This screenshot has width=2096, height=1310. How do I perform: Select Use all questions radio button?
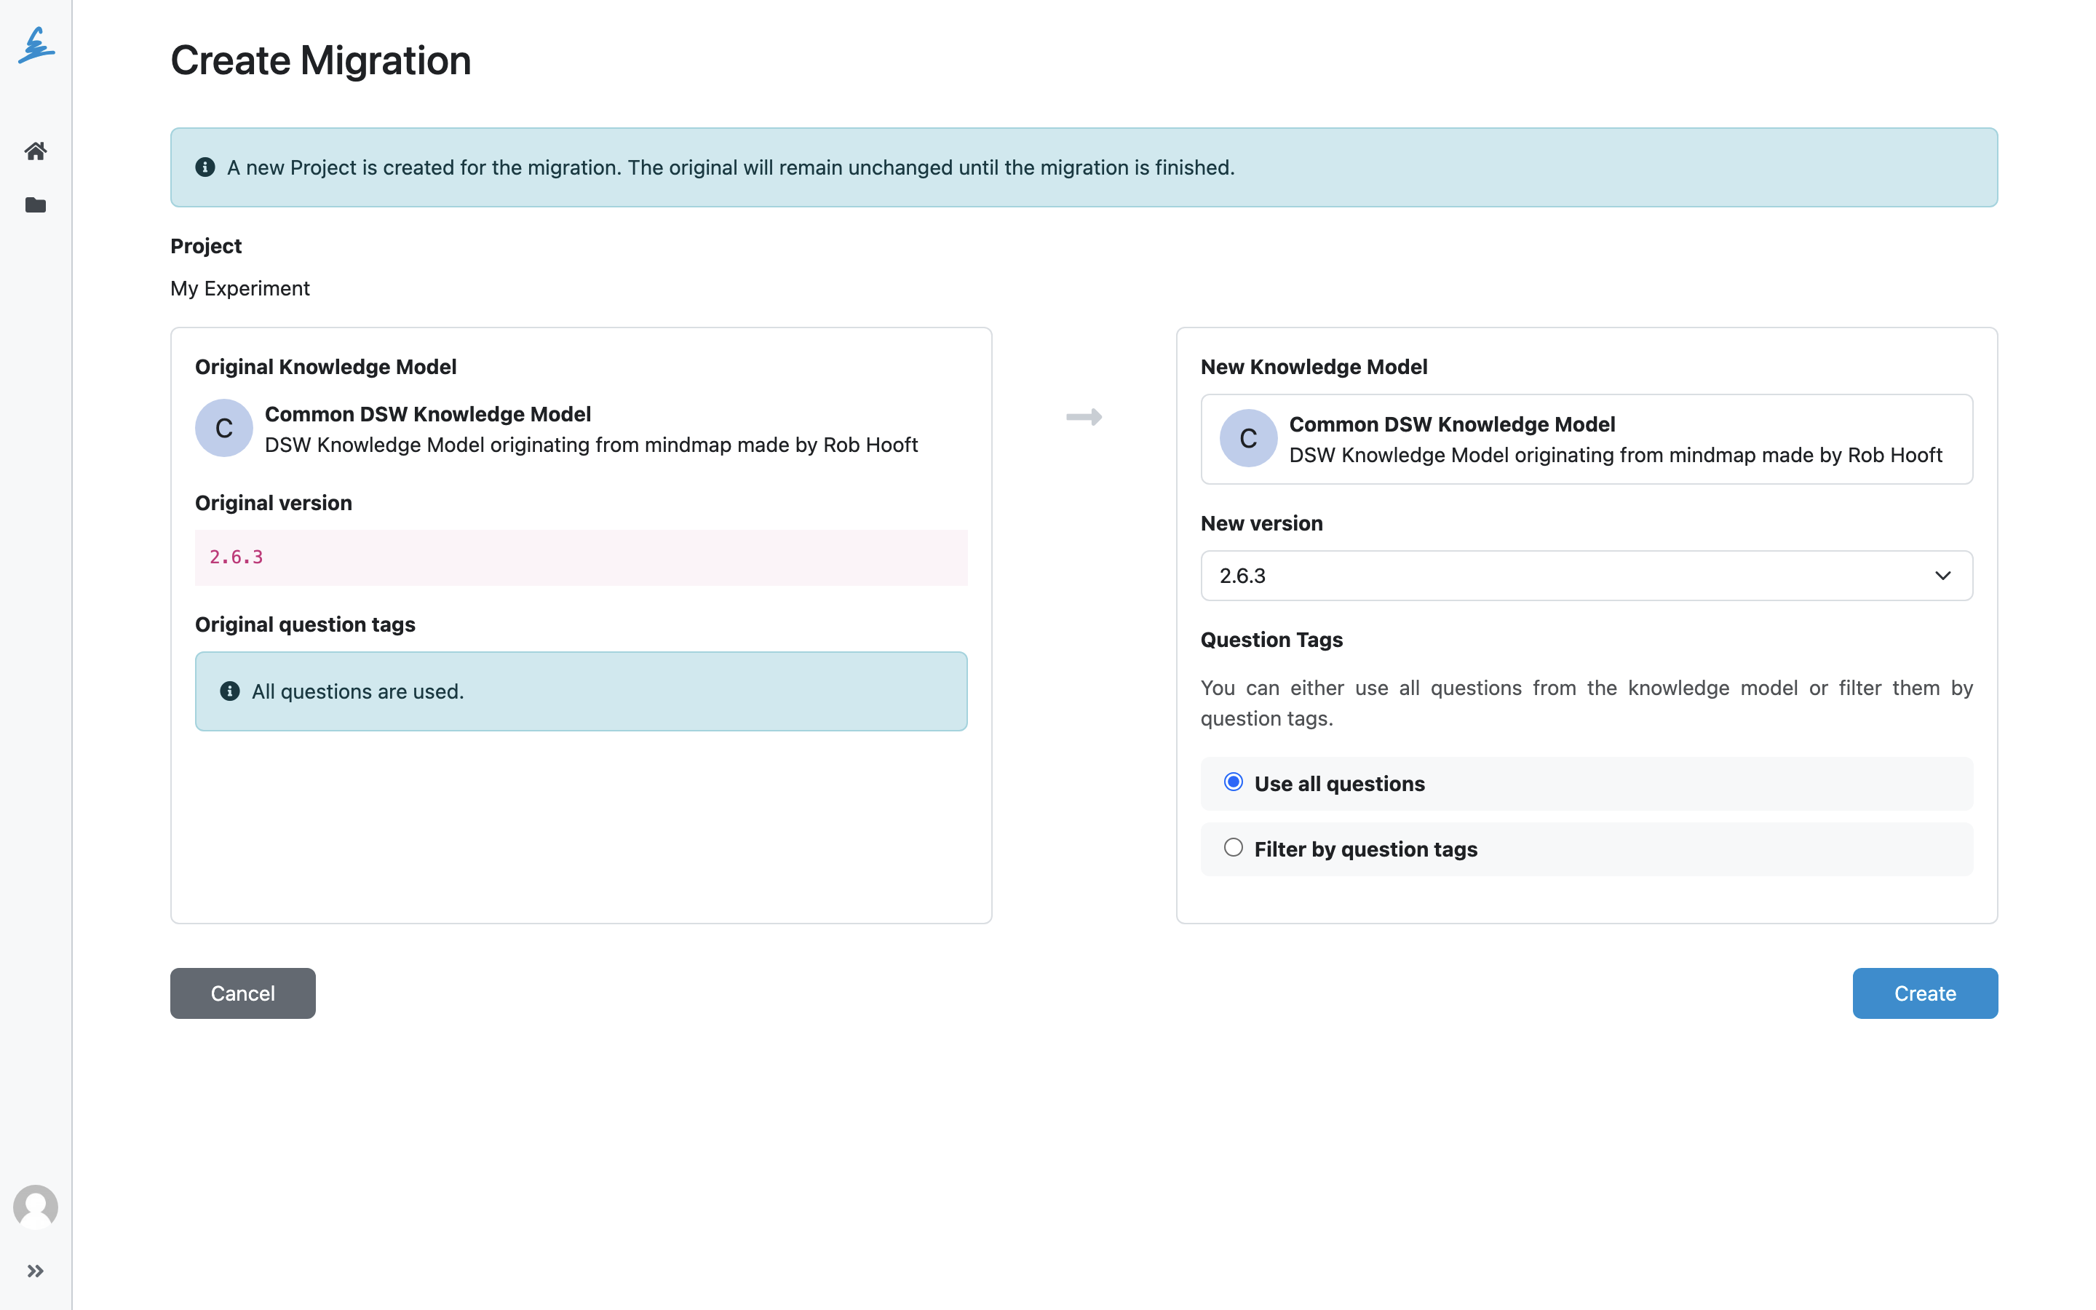(x=1234, y=782)
